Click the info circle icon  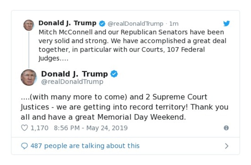(x=226, y=128)
